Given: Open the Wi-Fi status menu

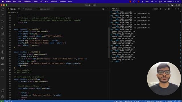Looking at the screenshot, I should pos(152,1).
